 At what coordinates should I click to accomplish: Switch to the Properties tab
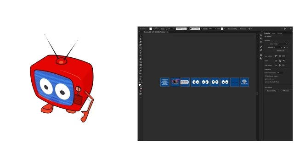click(x=267, y=33)
